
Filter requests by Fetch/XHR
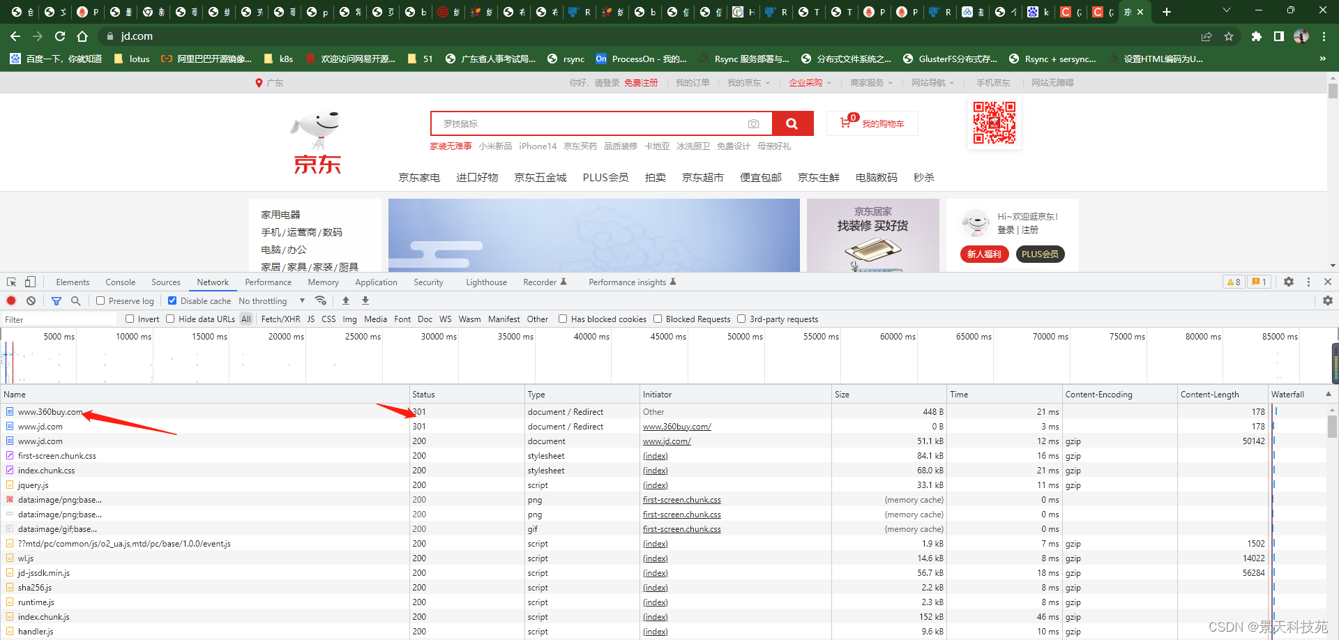[280, 319]
